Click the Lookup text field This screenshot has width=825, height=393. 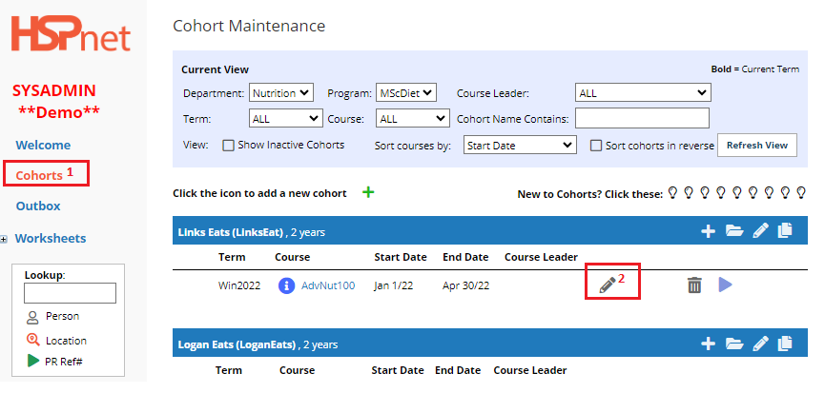coord(70,293)
